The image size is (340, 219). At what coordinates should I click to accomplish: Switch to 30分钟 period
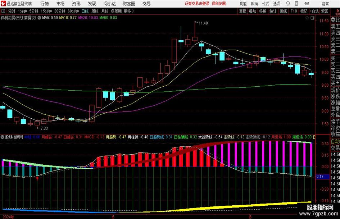tap(60, 11)
